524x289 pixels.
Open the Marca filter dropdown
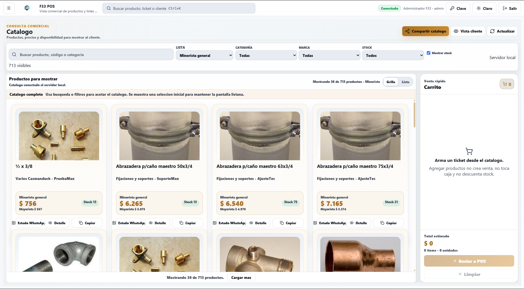329,56
